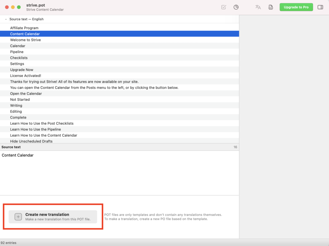Select the Calendar entry in the list
This screenshot has width=329, height=246.
pos(120,46)
